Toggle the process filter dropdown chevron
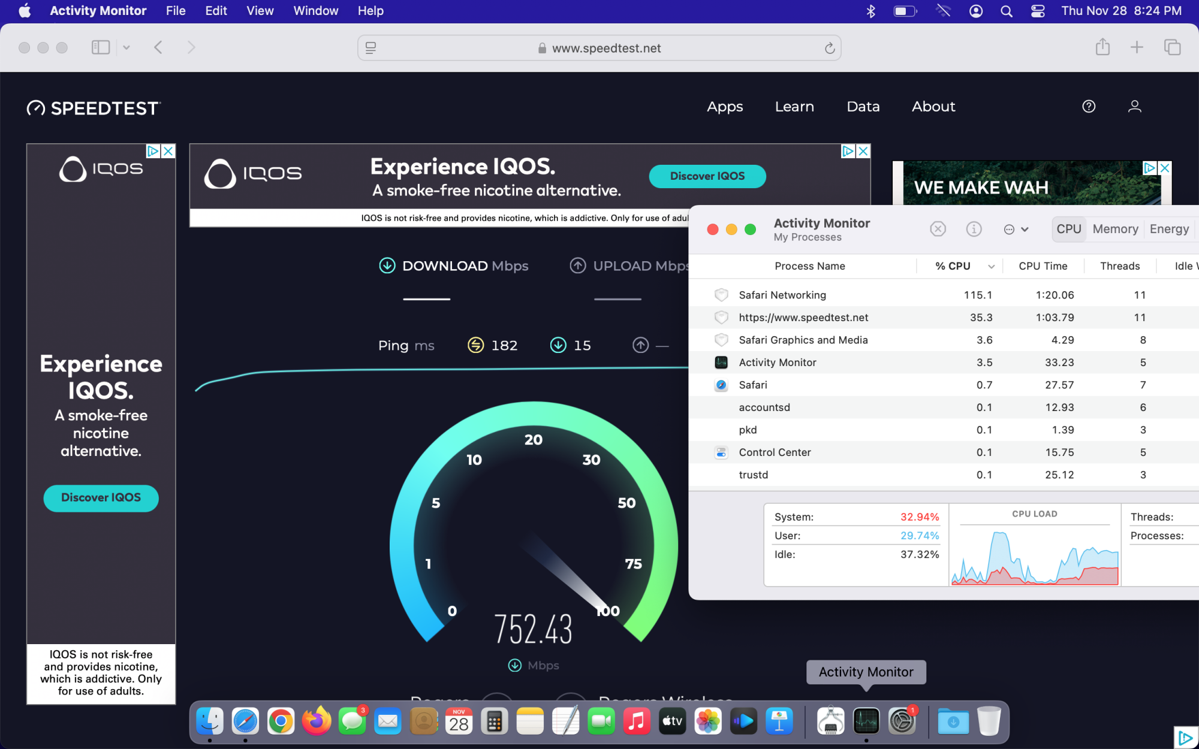The image size is (1199, 749). point(1024,228)
